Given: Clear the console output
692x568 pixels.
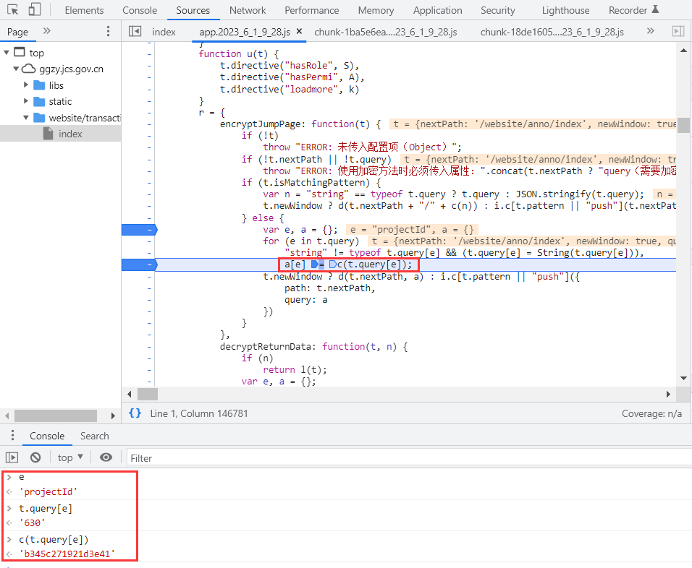Looking at the screenshot, I should tap(35, 457).
